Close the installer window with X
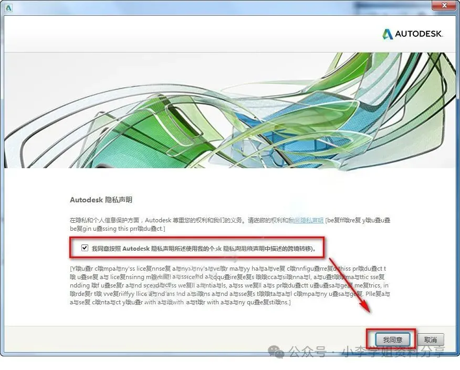 click(x=444, y=5)
